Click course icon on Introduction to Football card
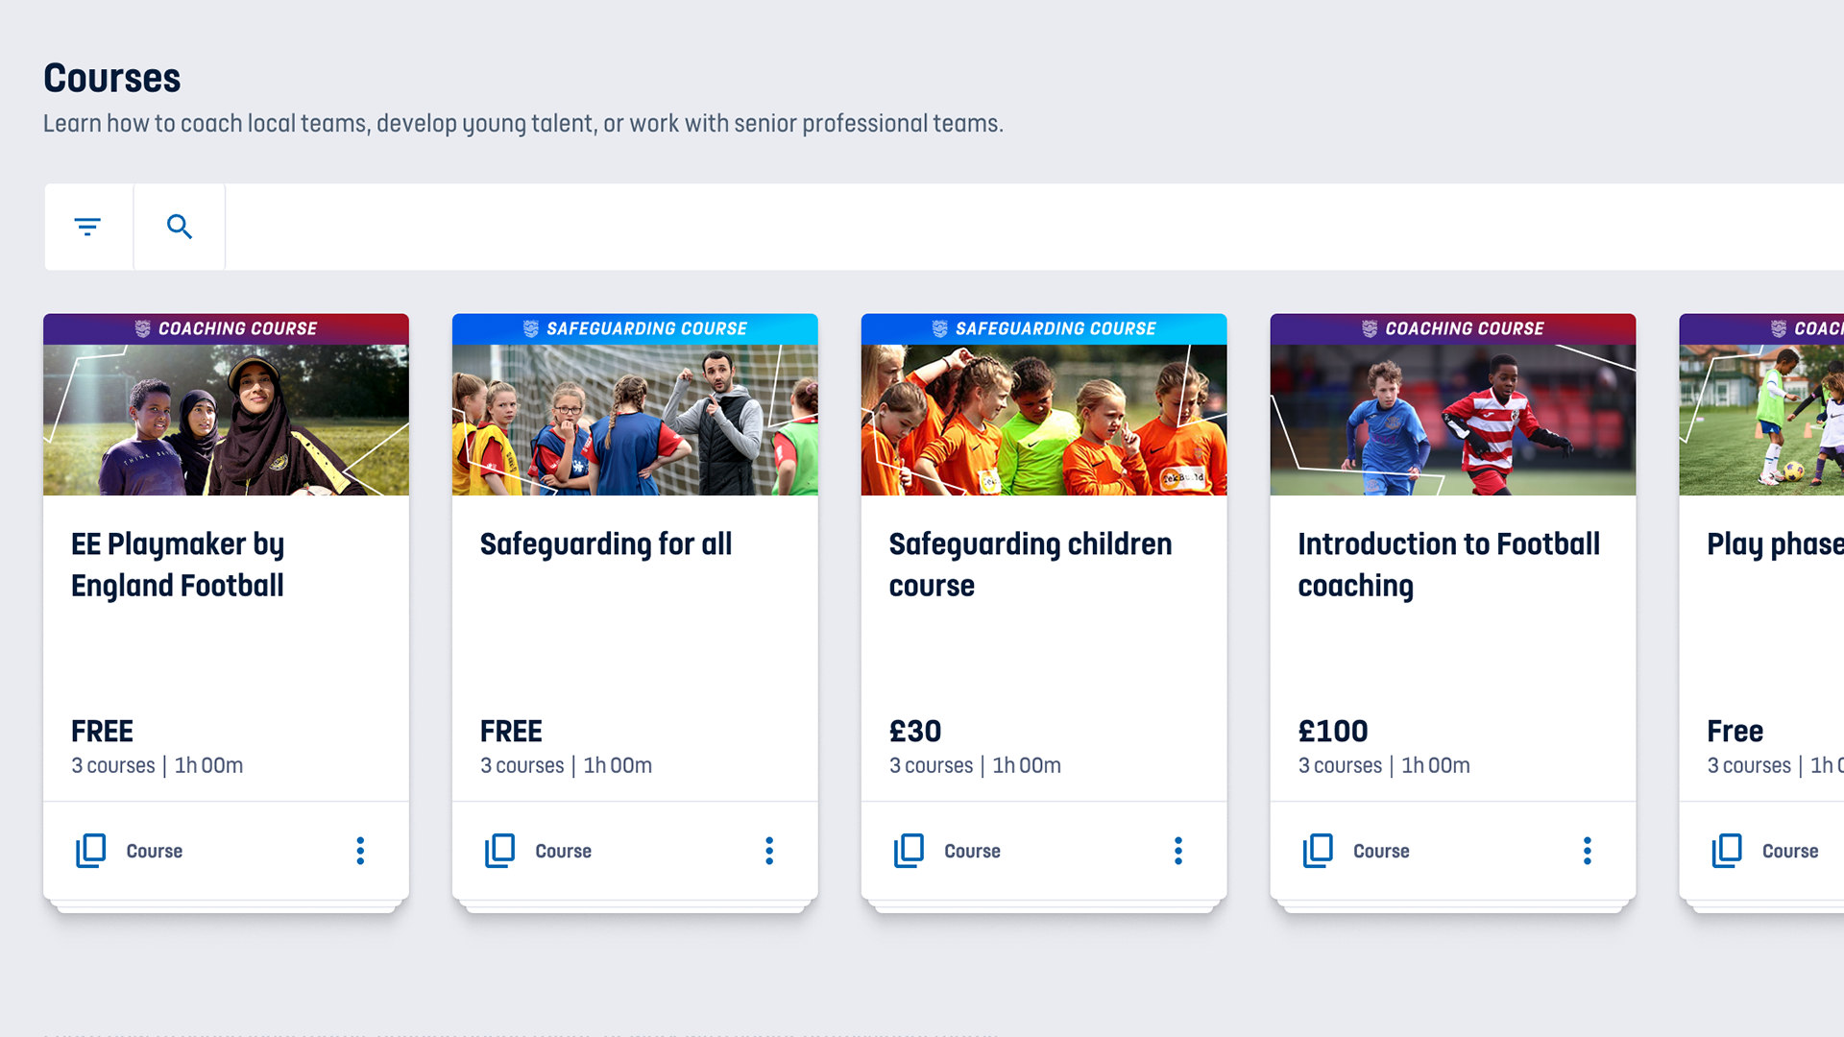The width and height of the screenshot is (1844, 1037). click(1319, 851)
